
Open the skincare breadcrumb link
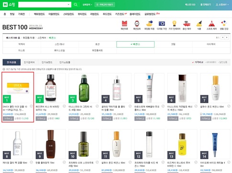click(42, 38)
